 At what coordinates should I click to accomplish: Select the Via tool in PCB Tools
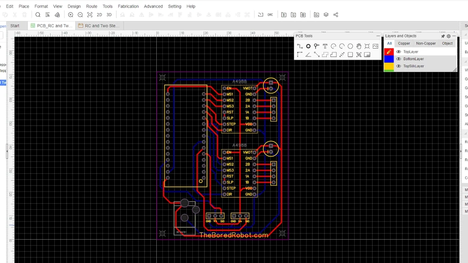coord(316,46)
